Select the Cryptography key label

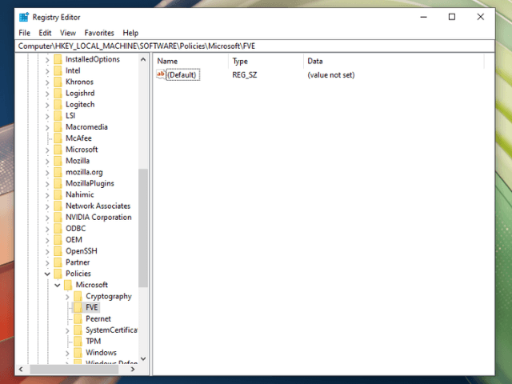(109, 296)
